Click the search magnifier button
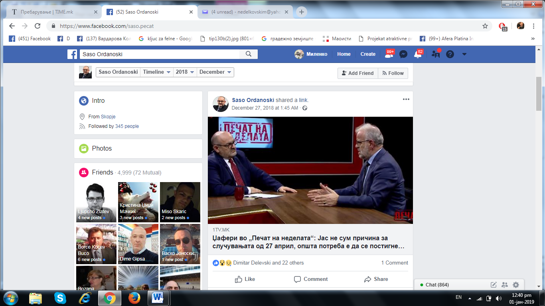This screenshot has height=306, width=545. [249, 54]
